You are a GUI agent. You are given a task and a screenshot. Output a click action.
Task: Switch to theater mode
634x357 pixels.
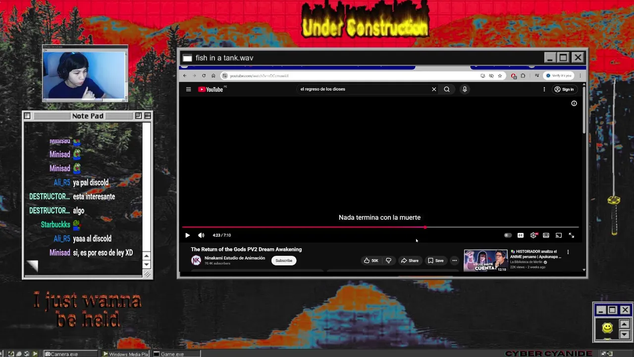click(546, 235)
